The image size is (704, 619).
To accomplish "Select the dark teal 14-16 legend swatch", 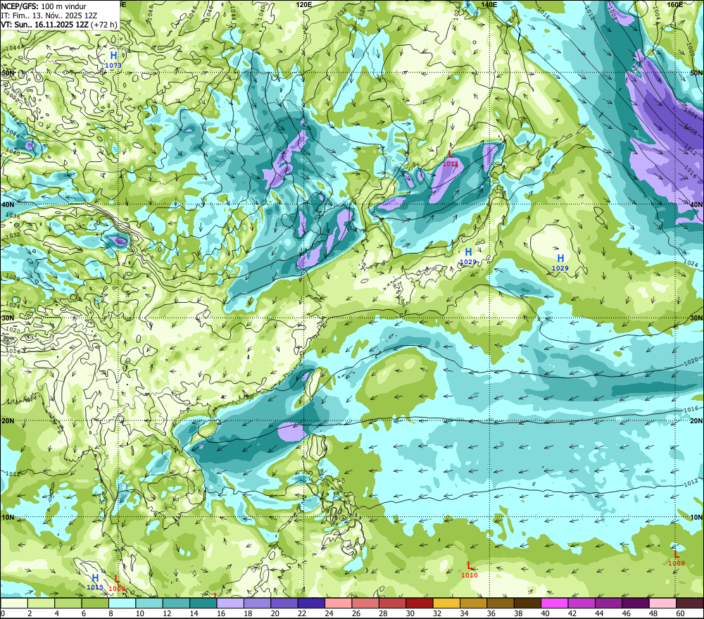I will coord(203,603).
